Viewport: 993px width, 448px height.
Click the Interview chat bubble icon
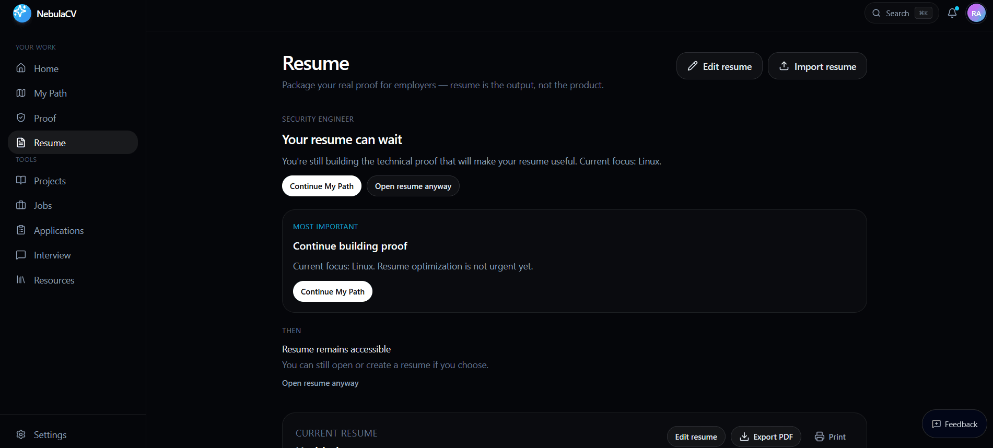[21, 255]
